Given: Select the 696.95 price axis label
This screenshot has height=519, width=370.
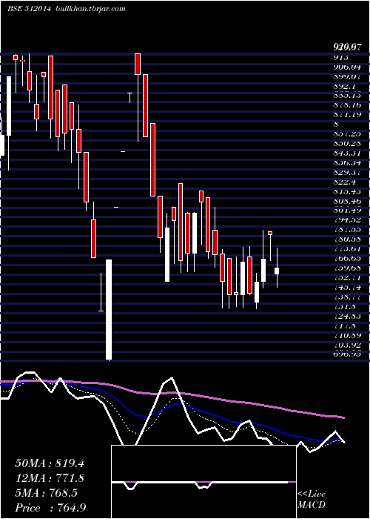Looking at the screenshot, I should (346, 355).
